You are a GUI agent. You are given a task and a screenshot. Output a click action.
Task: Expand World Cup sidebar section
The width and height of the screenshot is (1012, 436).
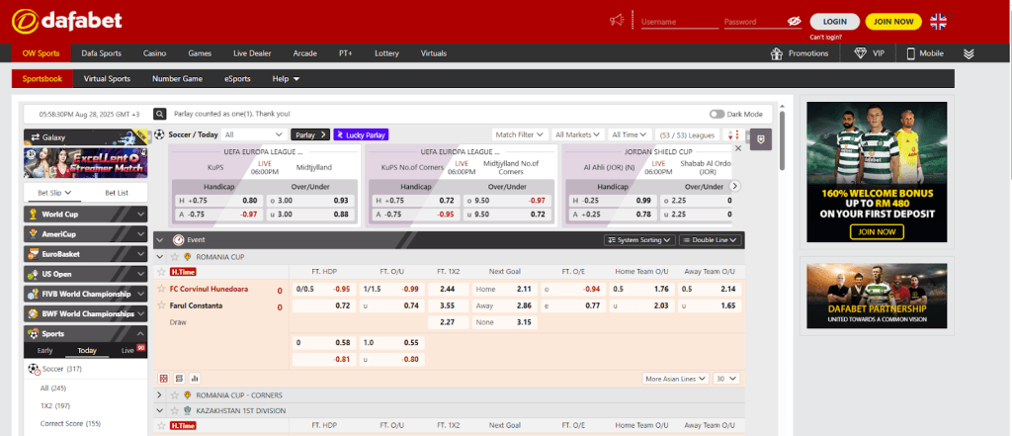point(85,214)
